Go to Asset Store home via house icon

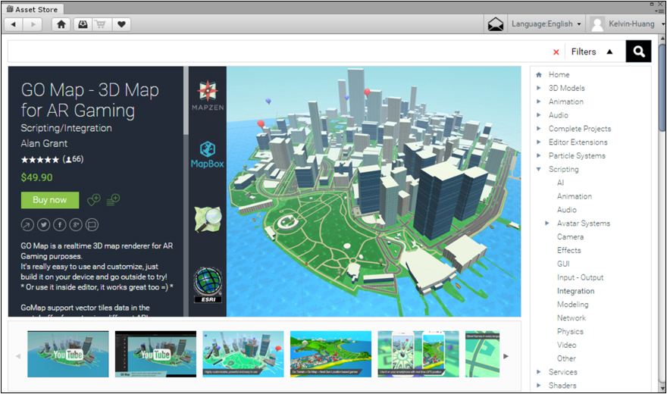coord(61,24)
